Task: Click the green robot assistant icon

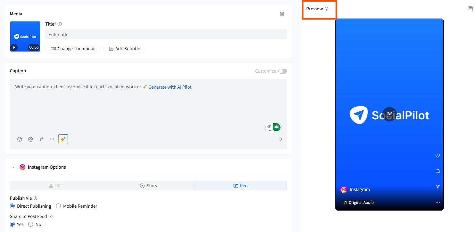Action: pos(276,127)
